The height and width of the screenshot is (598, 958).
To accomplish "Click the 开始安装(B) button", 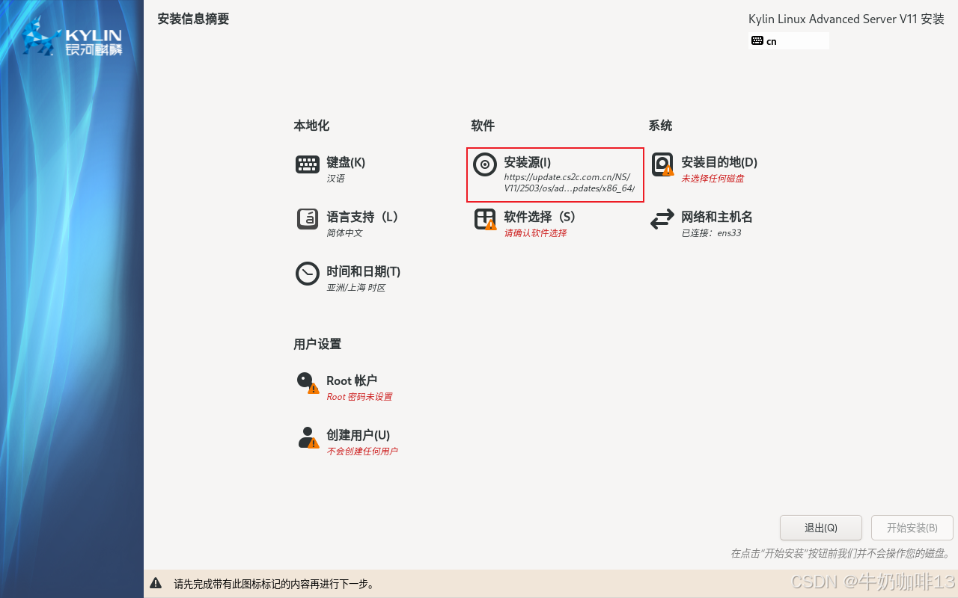I will click(912, 528).
